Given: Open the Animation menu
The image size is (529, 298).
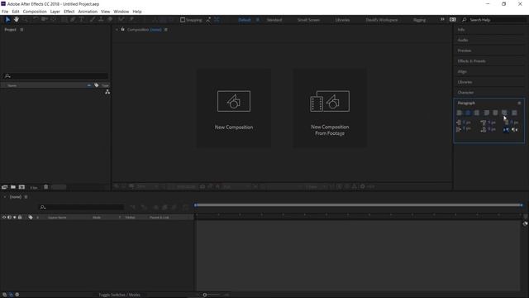Looking at the screenshot, I should click(x=88, y=12).
